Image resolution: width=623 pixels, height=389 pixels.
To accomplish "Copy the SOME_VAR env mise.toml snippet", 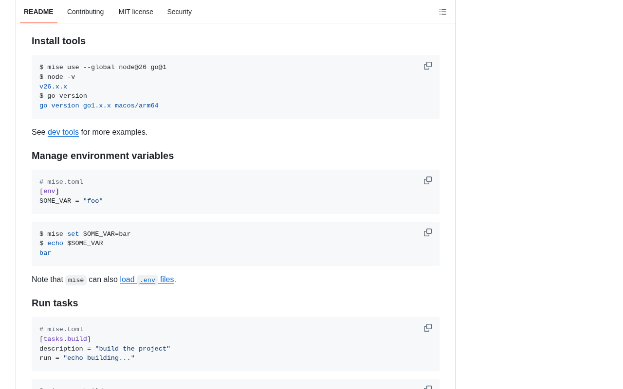I will pos(428,180).
